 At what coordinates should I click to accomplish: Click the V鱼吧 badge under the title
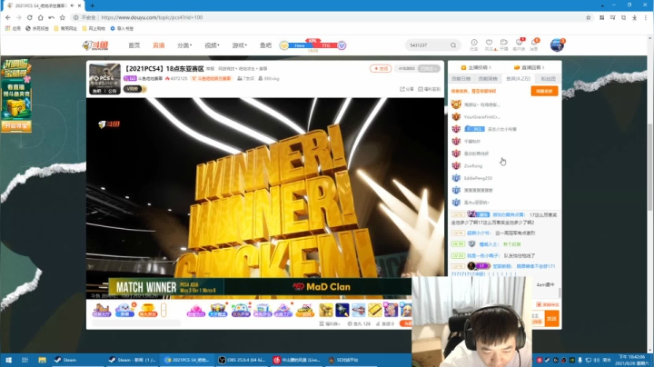point(134,89)
